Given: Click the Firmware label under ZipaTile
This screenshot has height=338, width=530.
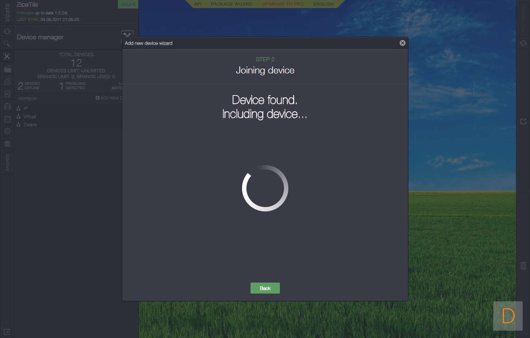Looking at the screenshot, I should pyautogui.click(x=25, y=13).
